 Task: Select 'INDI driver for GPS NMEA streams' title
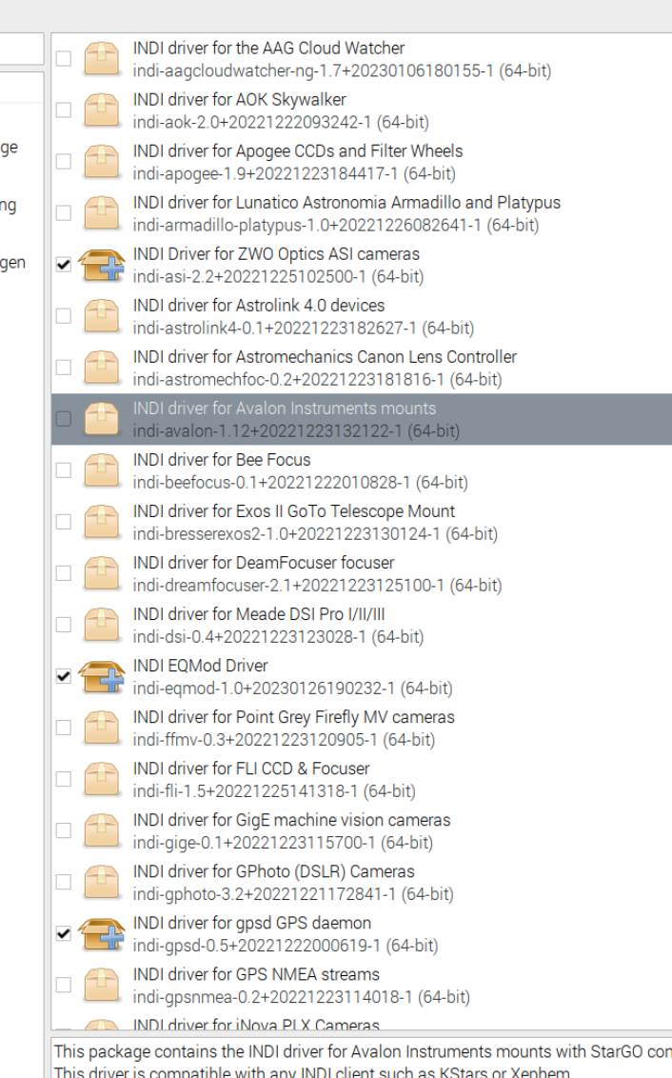click(256, 974)
